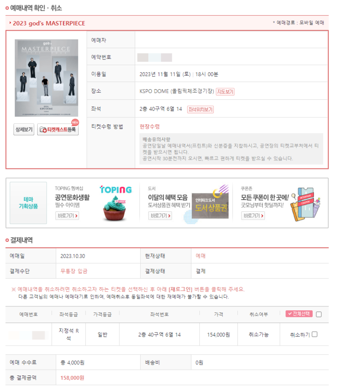Image resolution: width=338 pixels, height=389 pixels.
Task: Click the 무통장 입금 payment method text
Action: coord(74,271)
